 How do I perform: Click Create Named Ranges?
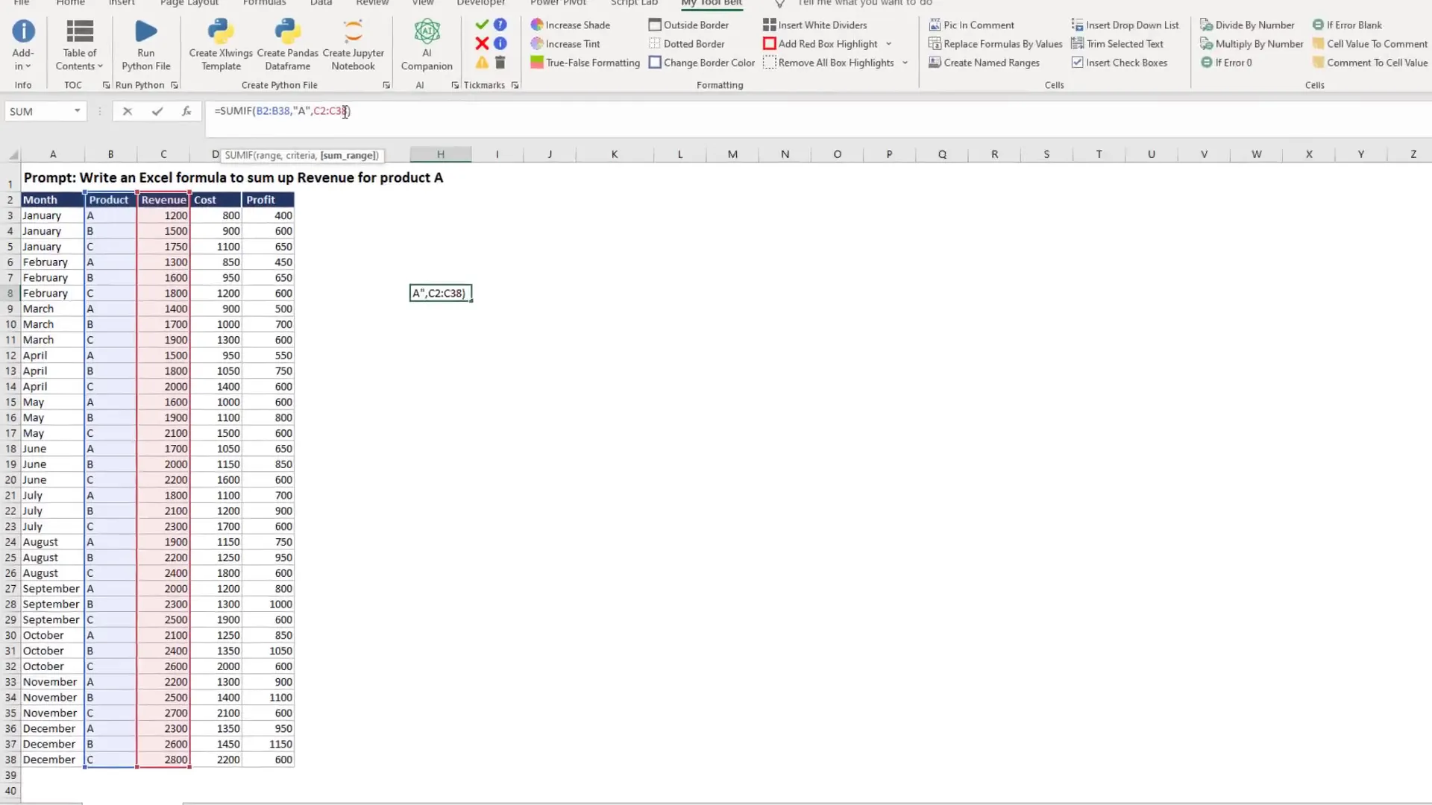(985, 63)
